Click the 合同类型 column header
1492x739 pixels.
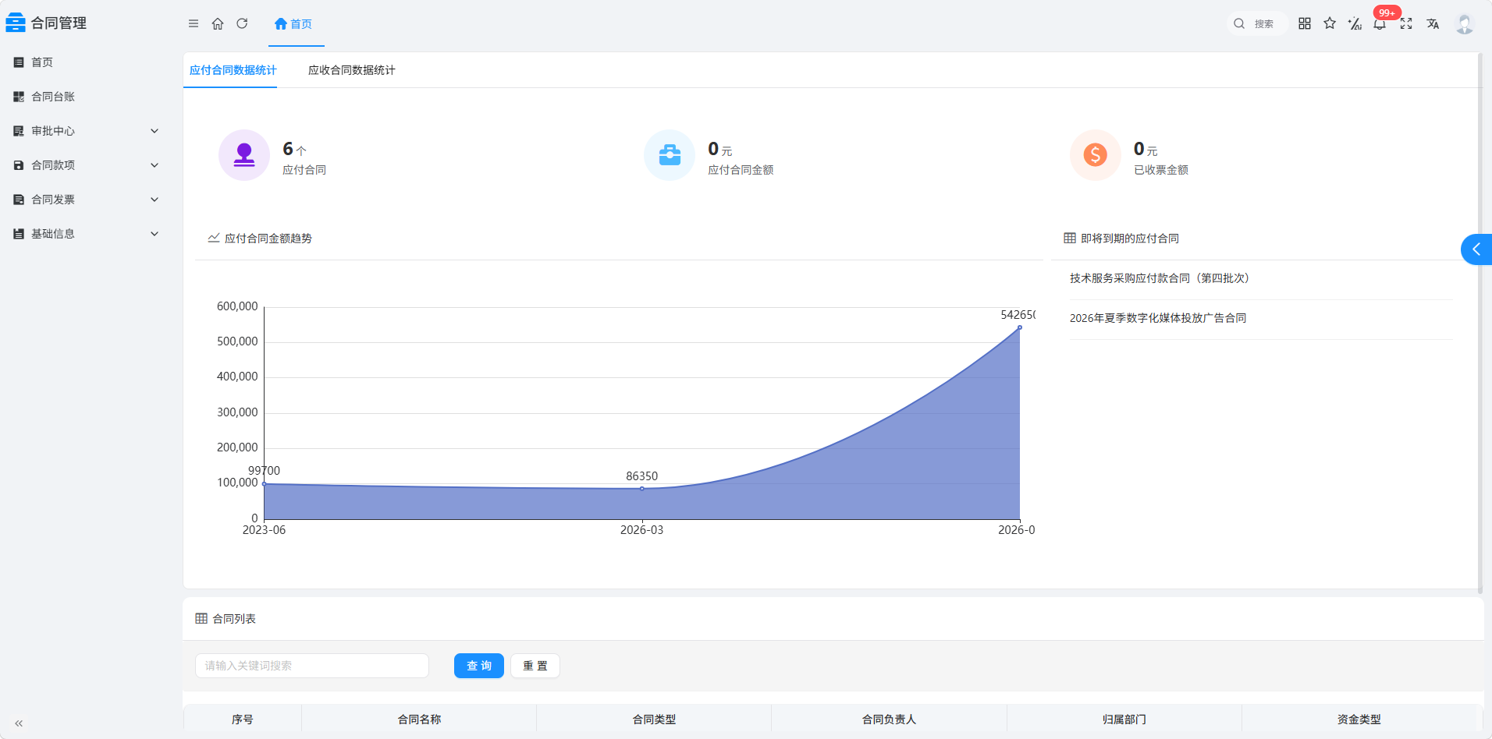(654, 720)
